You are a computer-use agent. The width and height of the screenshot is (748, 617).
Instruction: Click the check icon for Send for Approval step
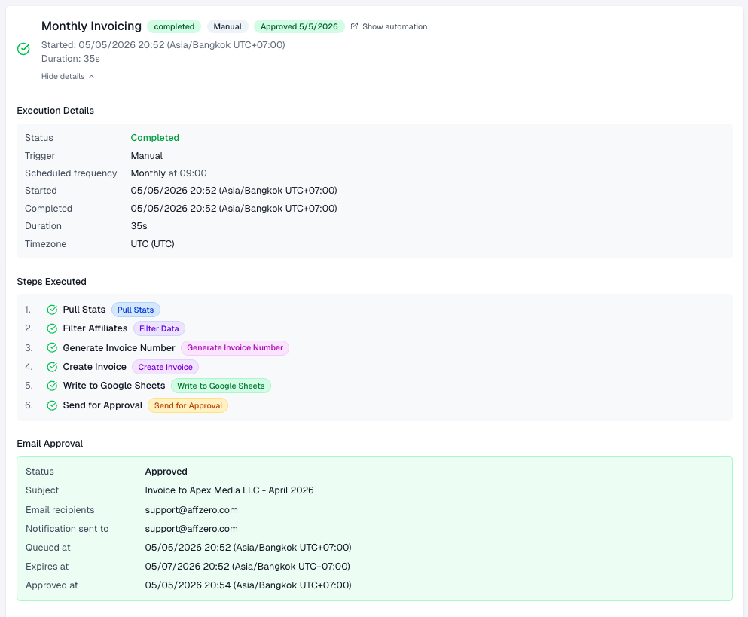[52, 405]
